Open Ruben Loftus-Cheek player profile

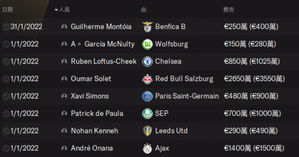(104, 61)
